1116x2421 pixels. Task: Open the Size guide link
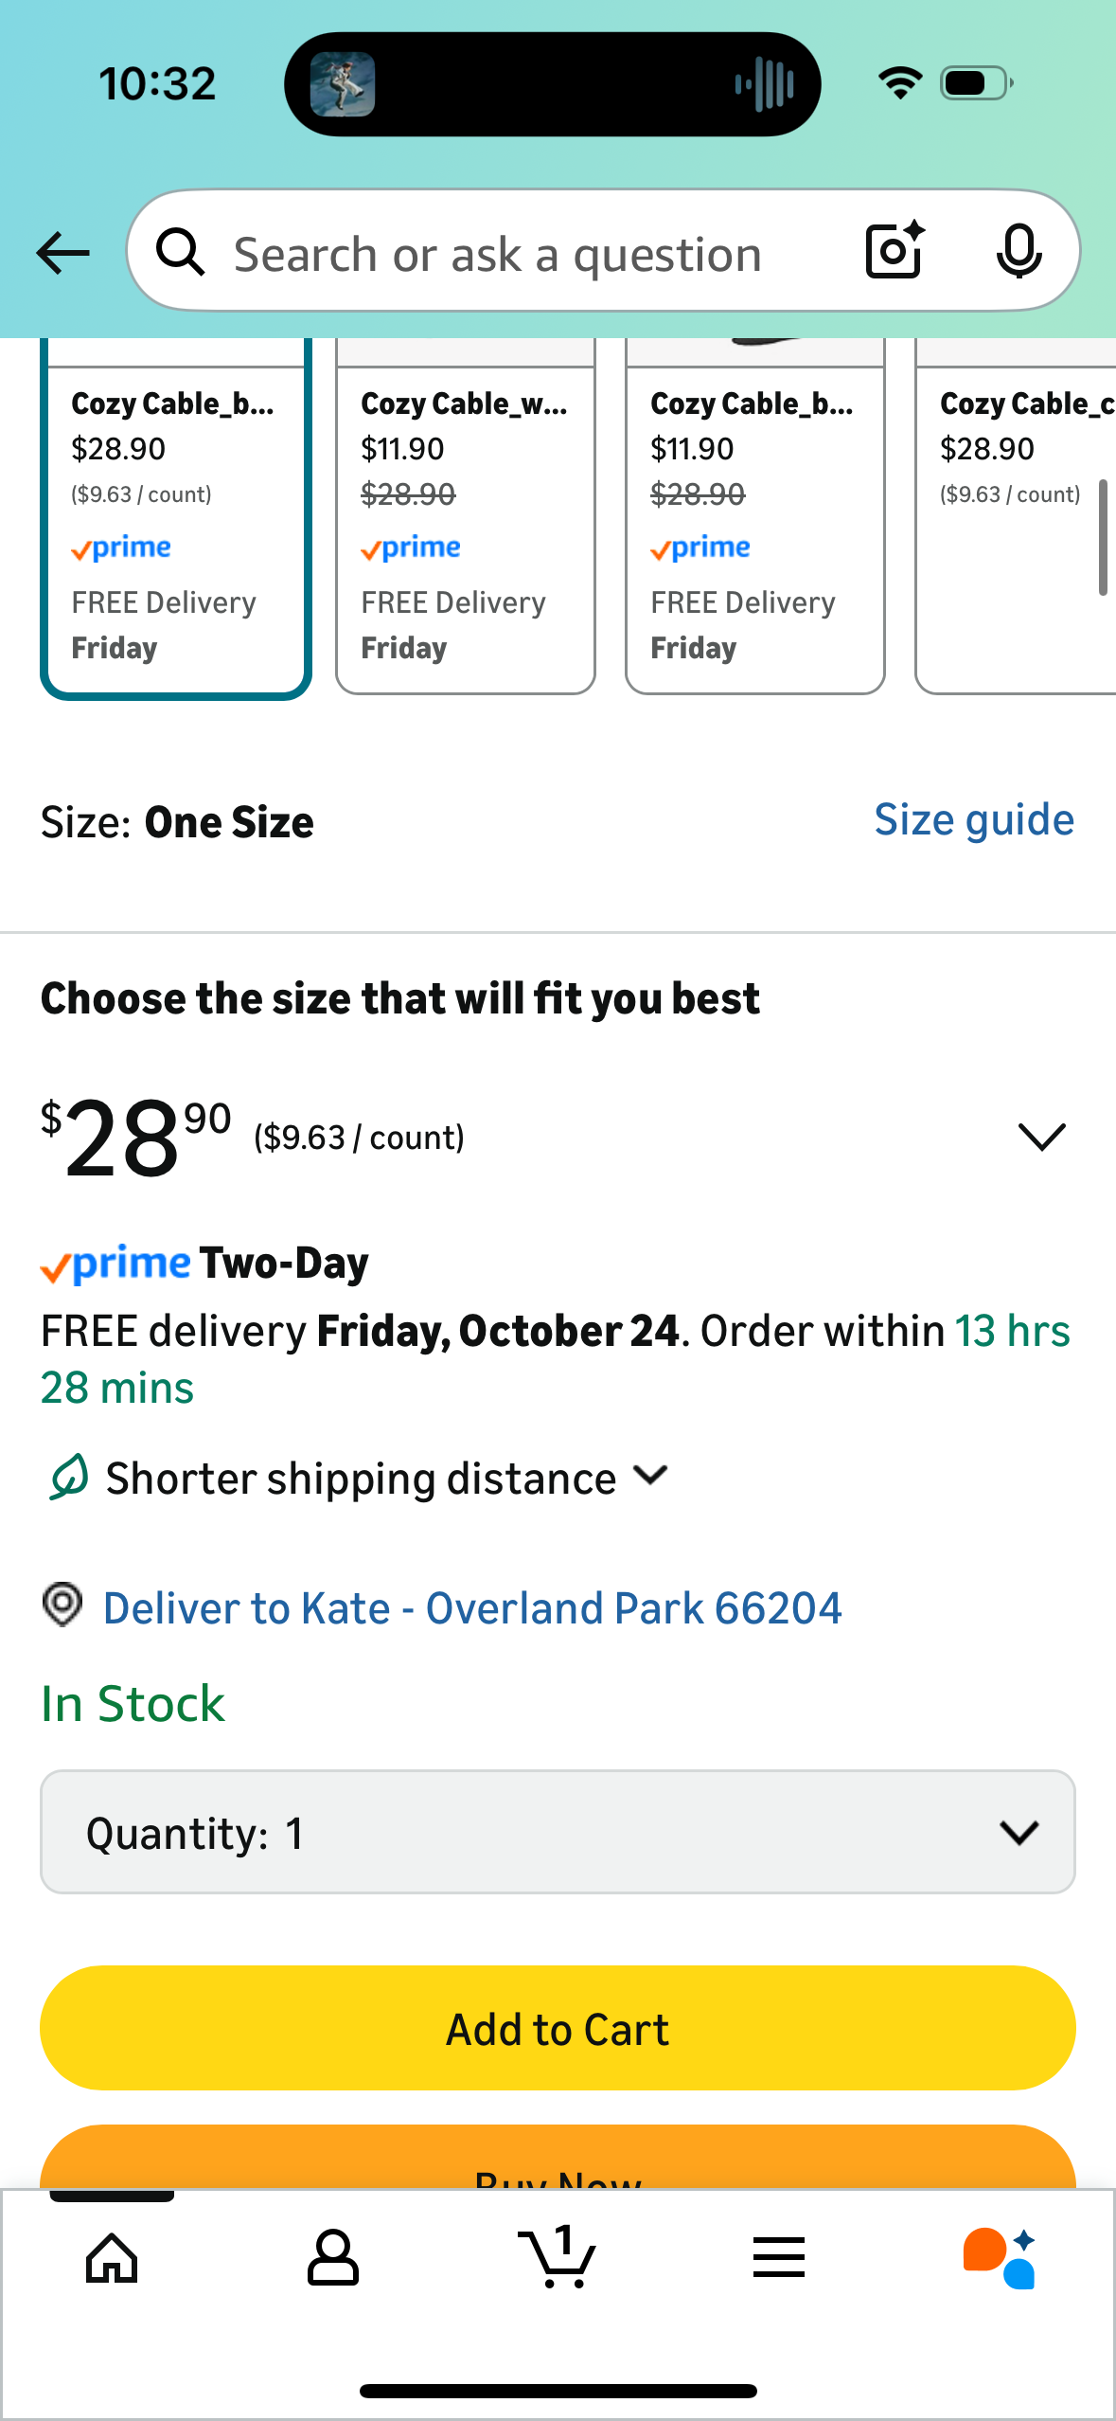973,820
